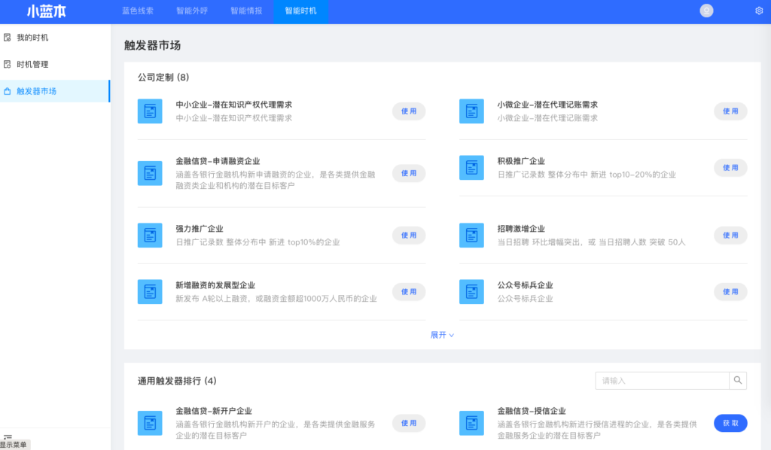Open 我的时机 in the sidebar
This screenshot has width=771, height=450.
coord(32,38)
